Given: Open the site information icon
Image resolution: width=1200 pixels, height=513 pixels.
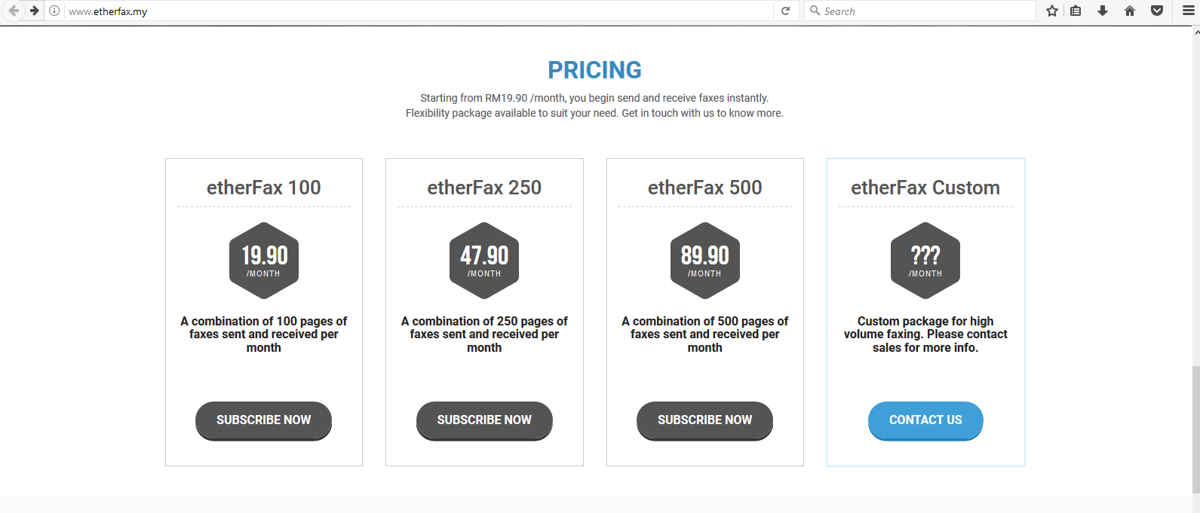Looking at the screenshot, I should pos(54,11).
